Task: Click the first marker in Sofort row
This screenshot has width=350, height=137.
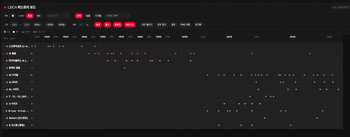Action: click(265, 118)
